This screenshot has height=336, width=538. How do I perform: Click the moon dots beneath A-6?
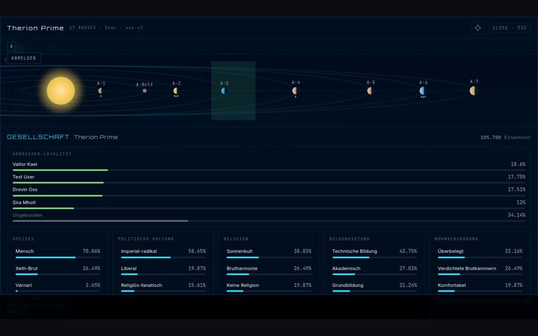(423, 97)
